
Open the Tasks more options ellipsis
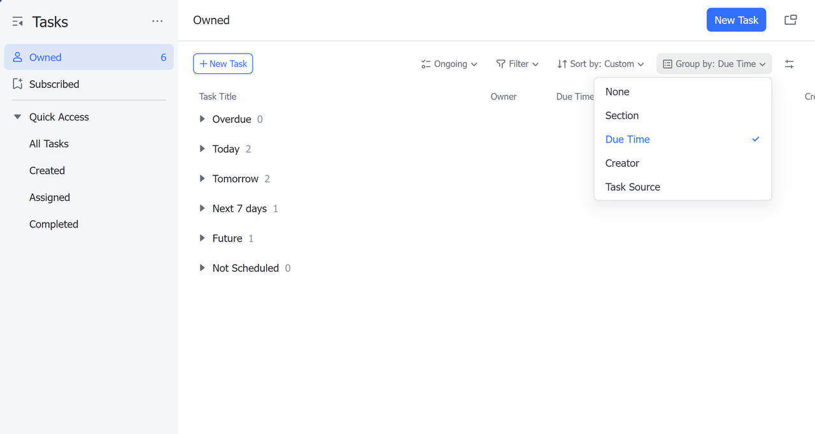157,22
